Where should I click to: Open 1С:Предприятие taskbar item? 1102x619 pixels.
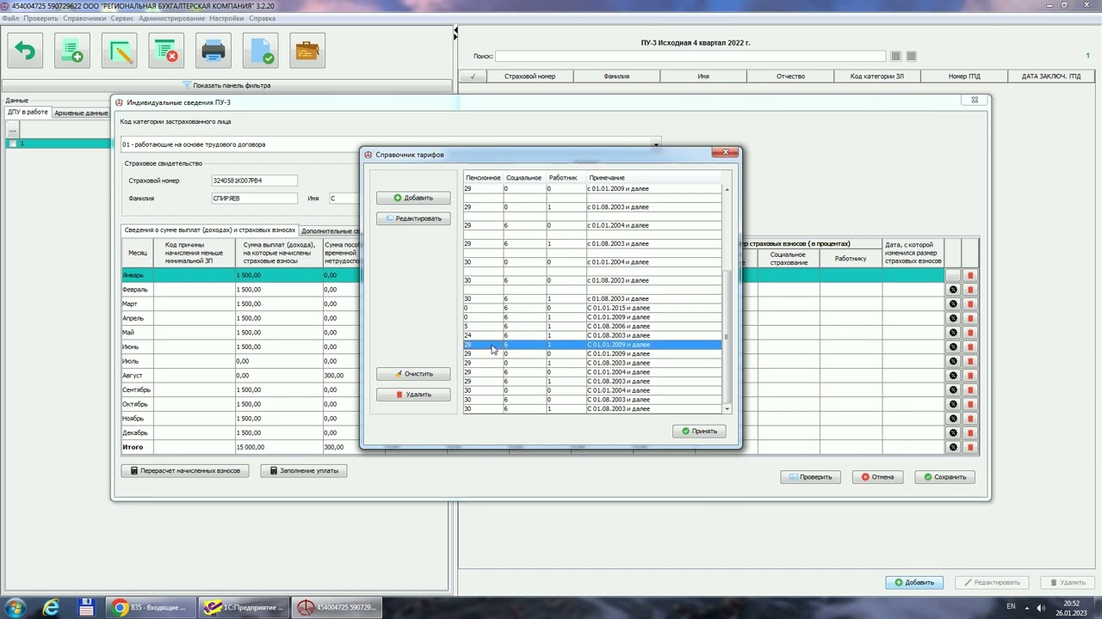point(244,608)
